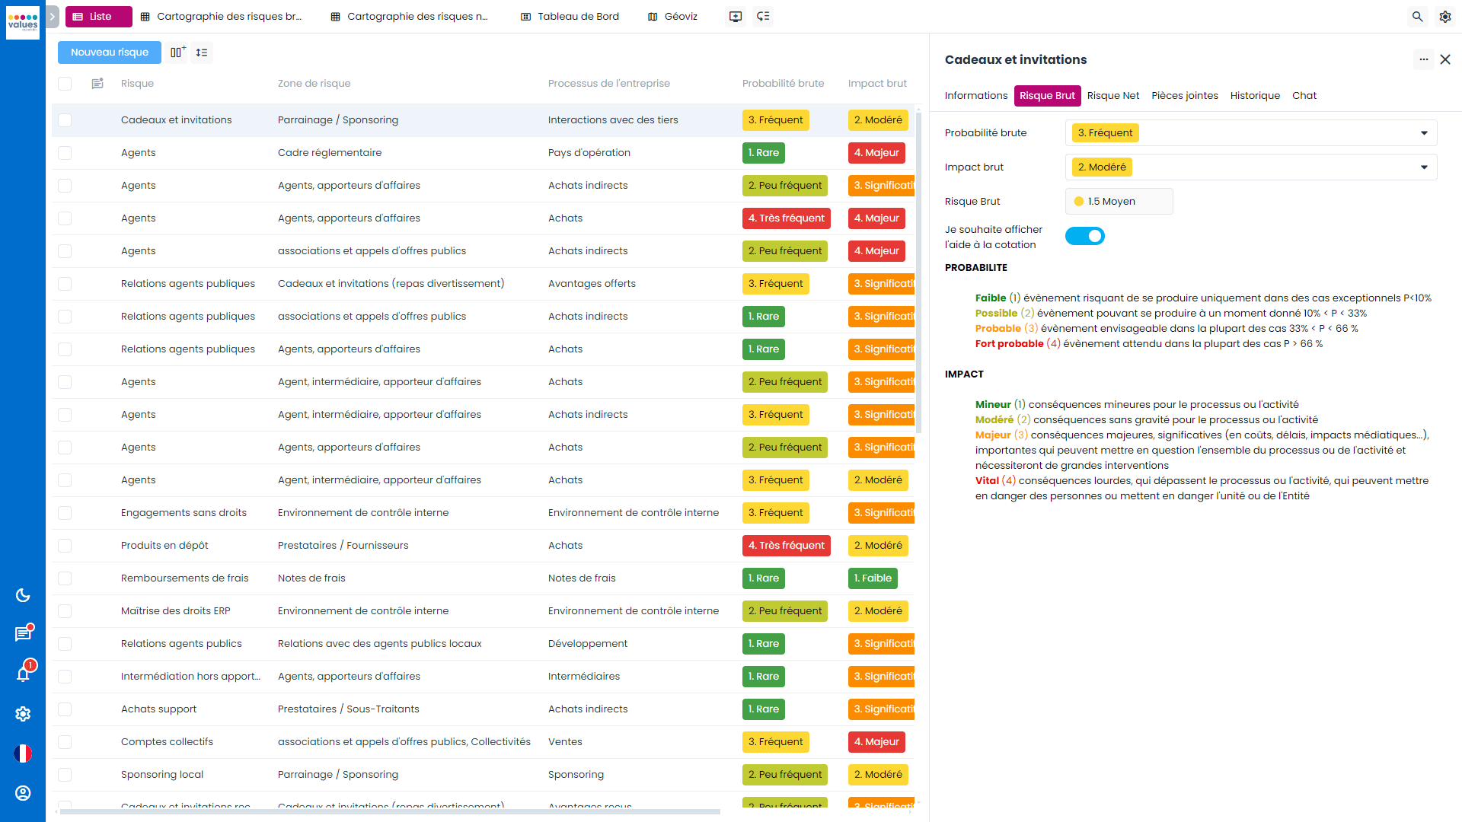The image size is (1462, 822).
Task: Toggle dark mode moon icon
Action: coord(23,595)
